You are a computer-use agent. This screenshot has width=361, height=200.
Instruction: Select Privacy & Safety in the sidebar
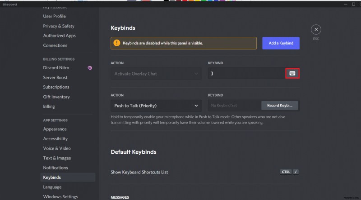[59, 26]
